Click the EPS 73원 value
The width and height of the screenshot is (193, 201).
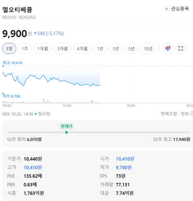tap(120, 176)
